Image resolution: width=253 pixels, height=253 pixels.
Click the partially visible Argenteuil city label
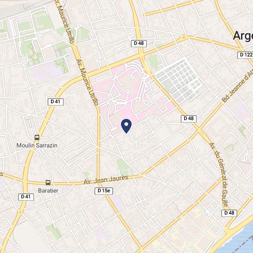click(x=243, y=36)
